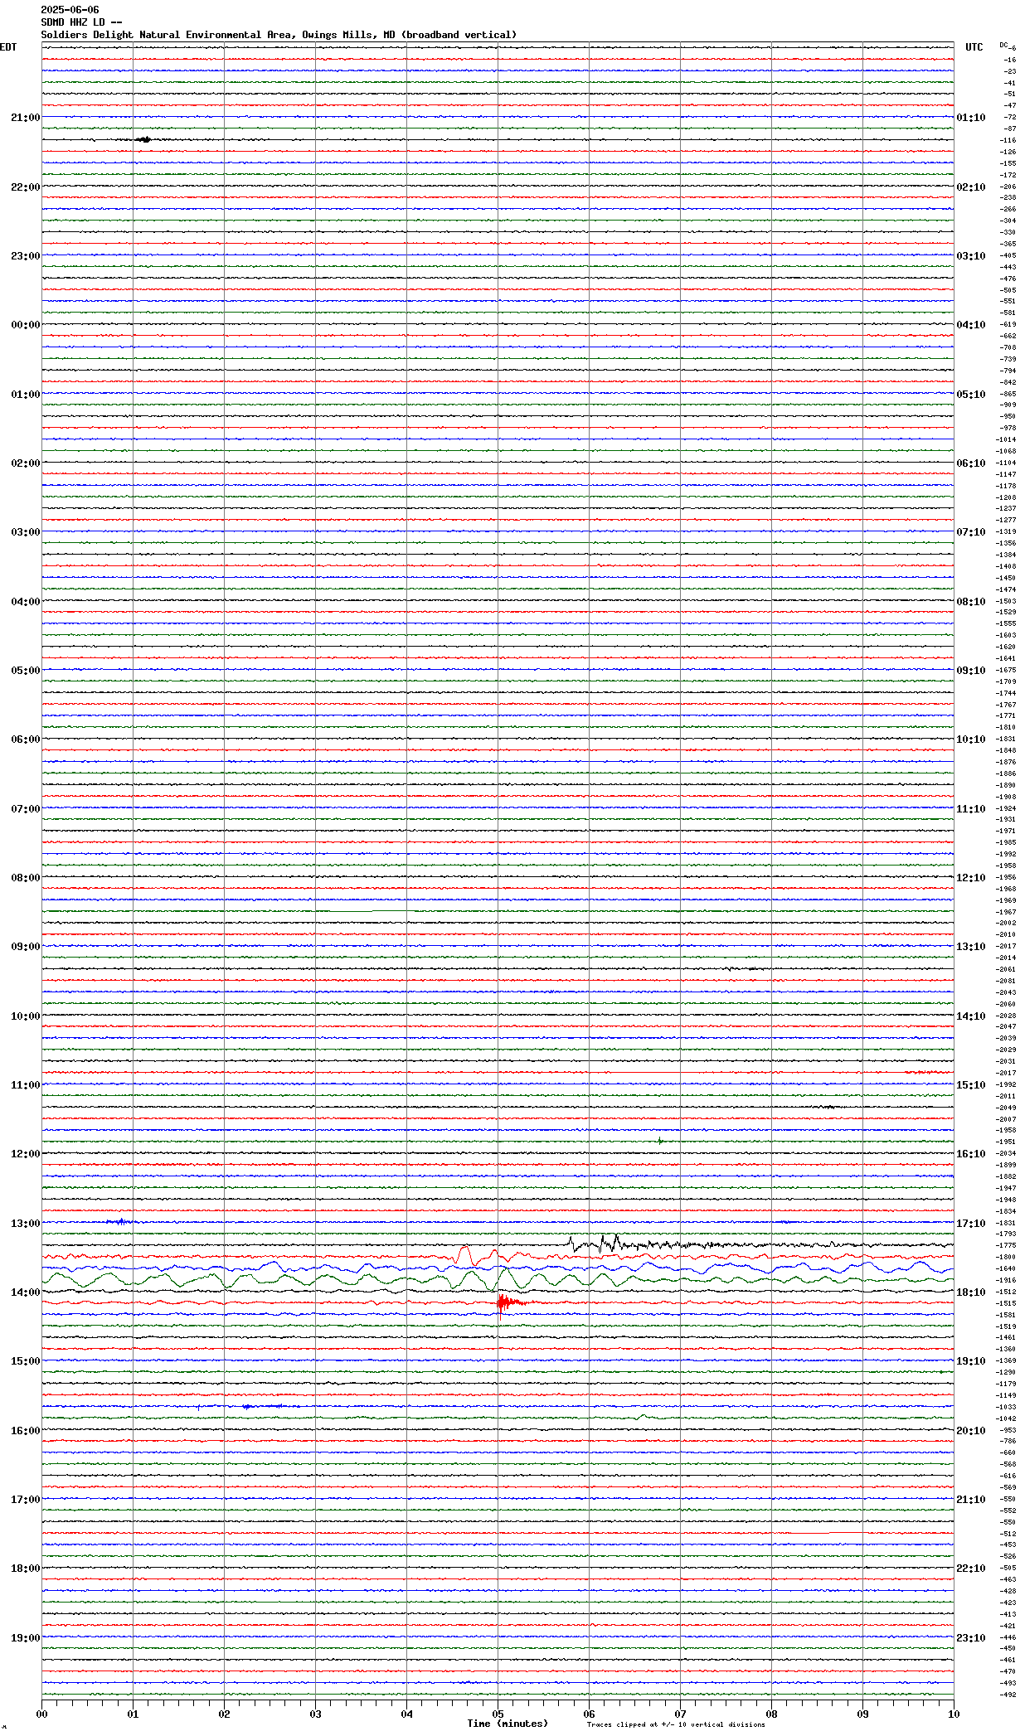Select the 14:00 EDT time label
The image size is (1020, 1736).
tap(26, 1292)
